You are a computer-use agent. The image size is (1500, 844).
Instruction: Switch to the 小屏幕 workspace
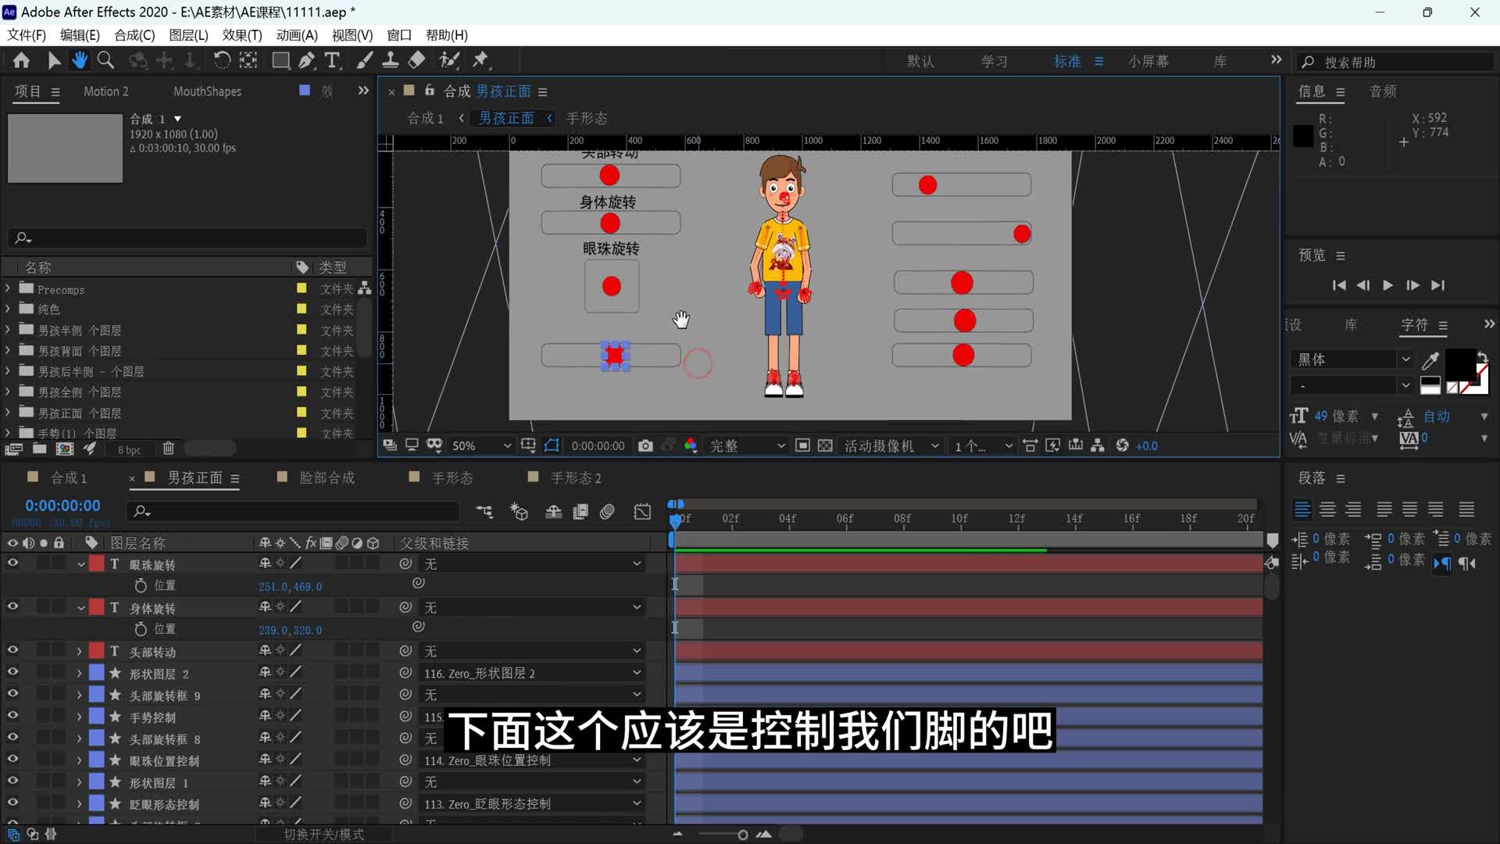pos(1148,61)
